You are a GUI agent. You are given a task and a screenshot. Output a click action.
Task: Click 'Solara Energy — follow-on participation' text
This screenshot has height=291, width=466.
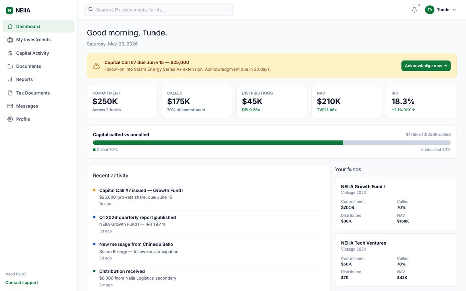(139, 251)
